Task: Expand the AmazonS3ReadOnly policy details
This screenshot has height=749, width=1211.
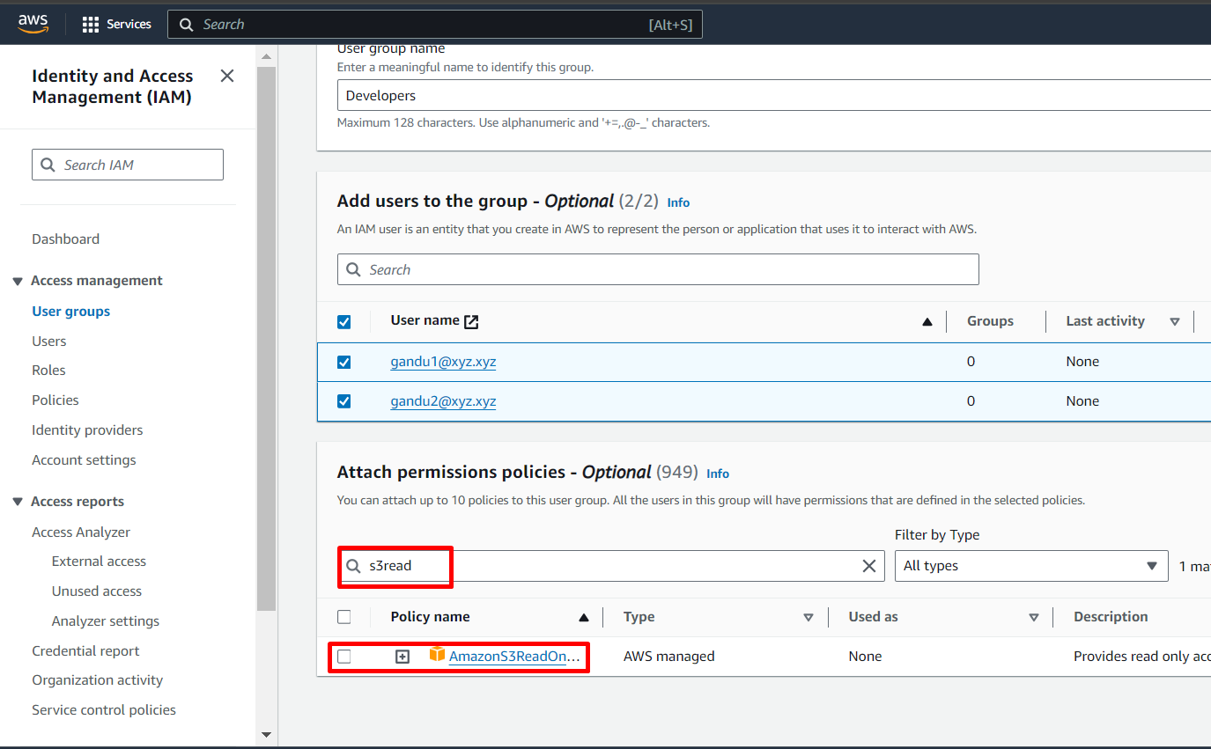Action: (402, 657)
